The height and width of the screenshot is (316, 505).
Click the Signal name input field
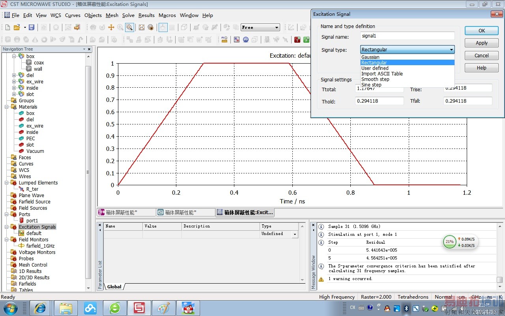click(x=407, y=36)
